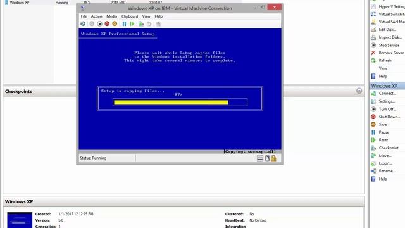
Task: Open the Action menu
Action: [x=96, y=16]
